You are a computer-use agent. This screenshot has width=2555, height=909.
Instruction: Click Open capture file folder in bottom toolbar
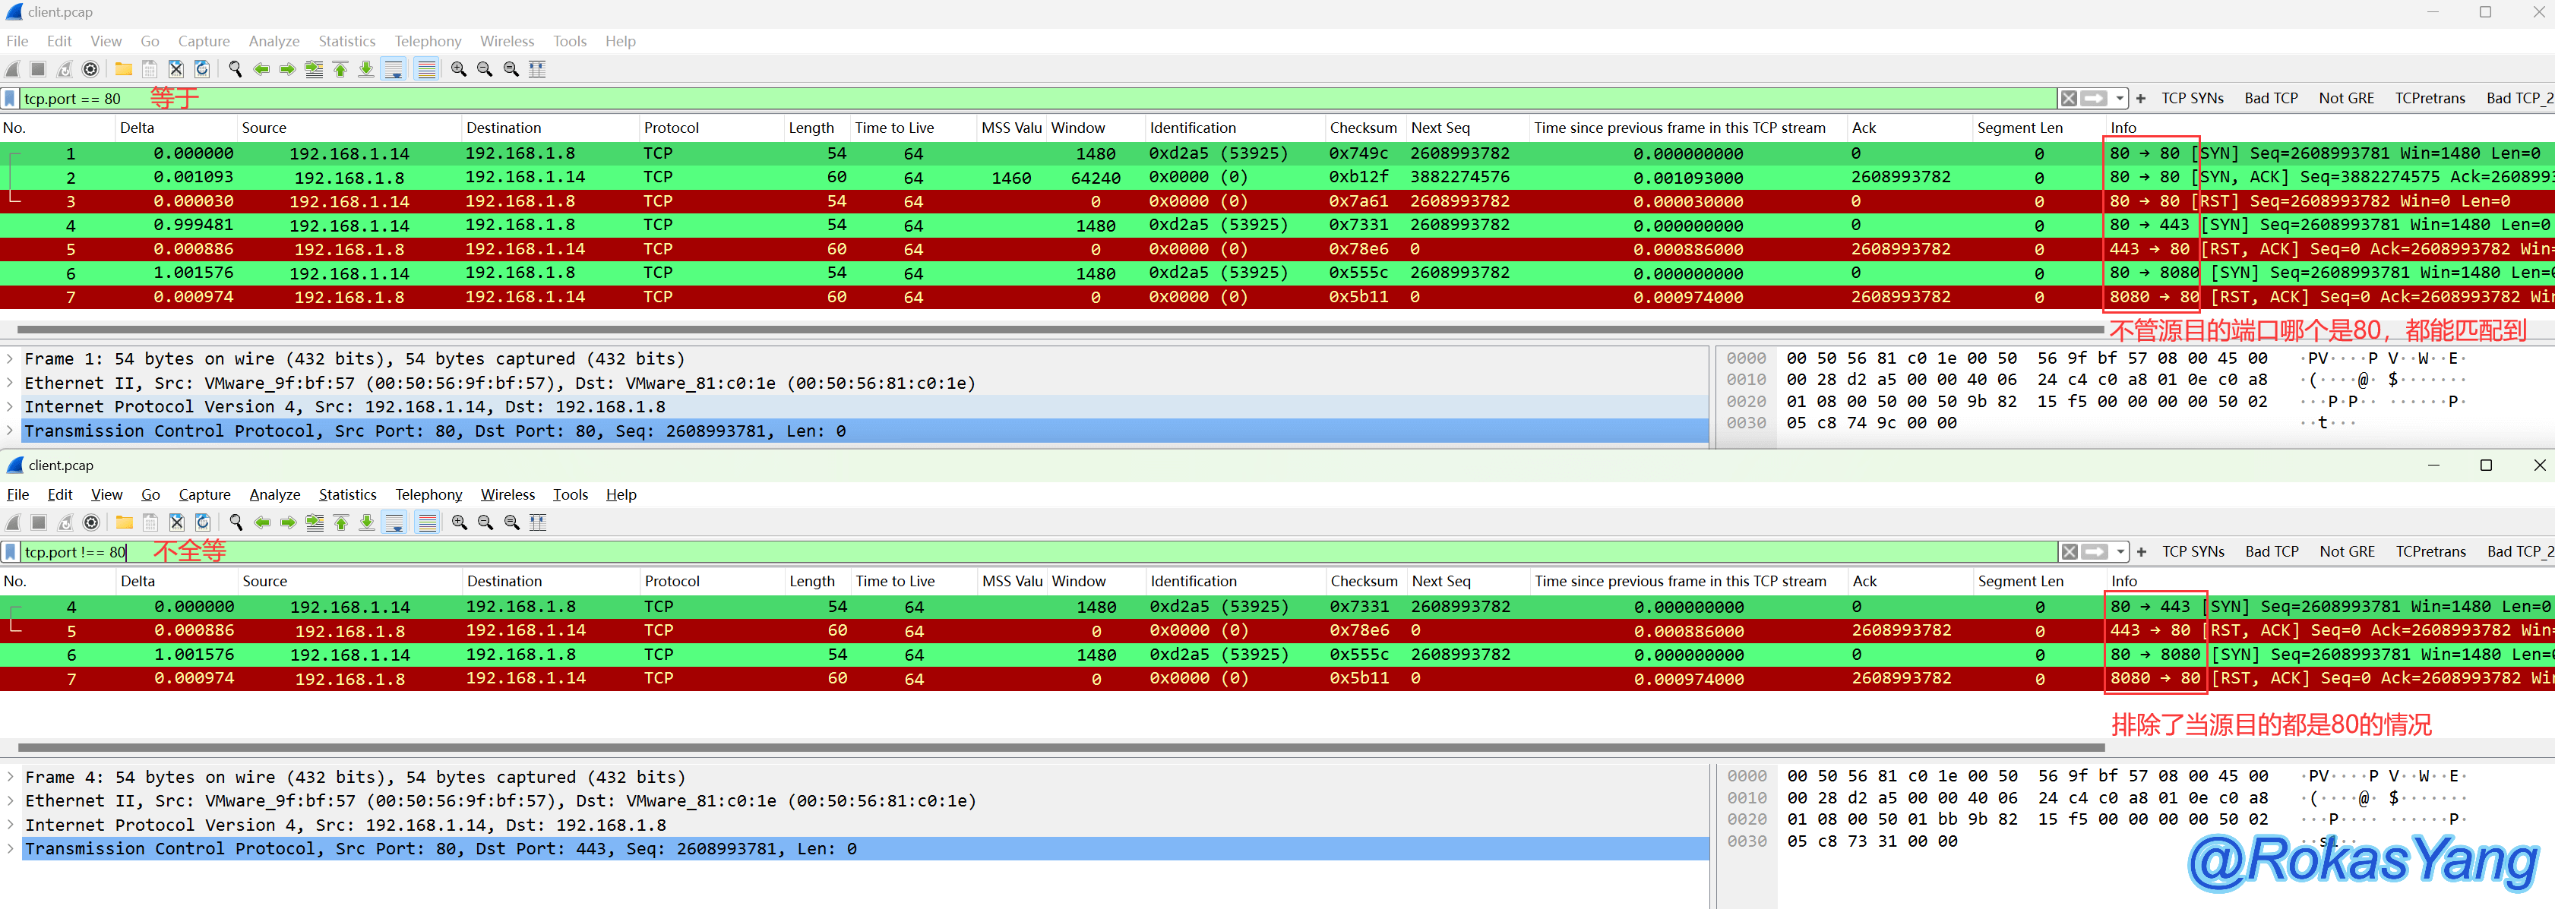tap(124, 522)
